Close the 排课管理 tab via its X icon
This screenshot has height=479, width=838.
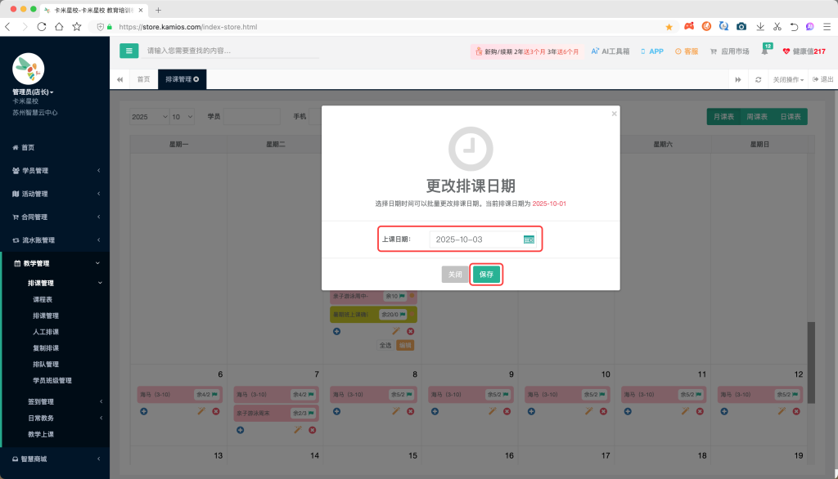[x=196, y=79]
